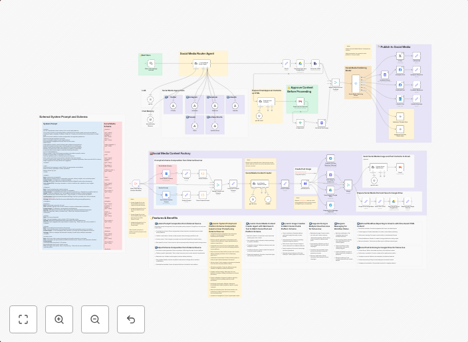Viewport: 468px width, 342px height.
Task: Click the External System Prompt and Schema title
Action: click(x=63, y=117)
